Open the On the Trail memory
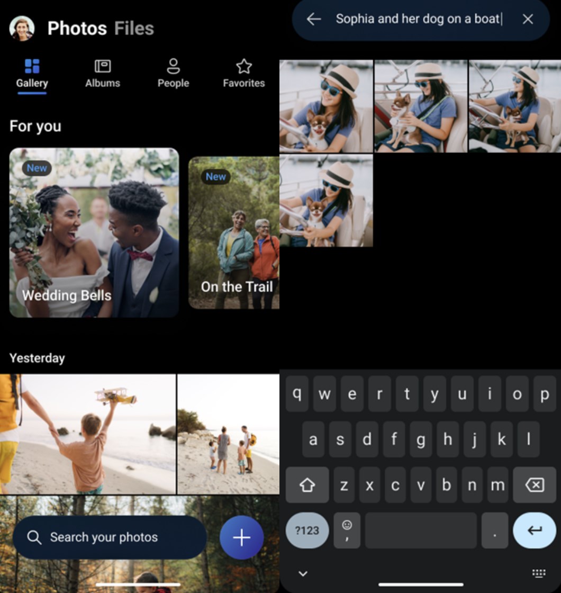The width and height of the screenshot is (561, 593). (234, 232)
